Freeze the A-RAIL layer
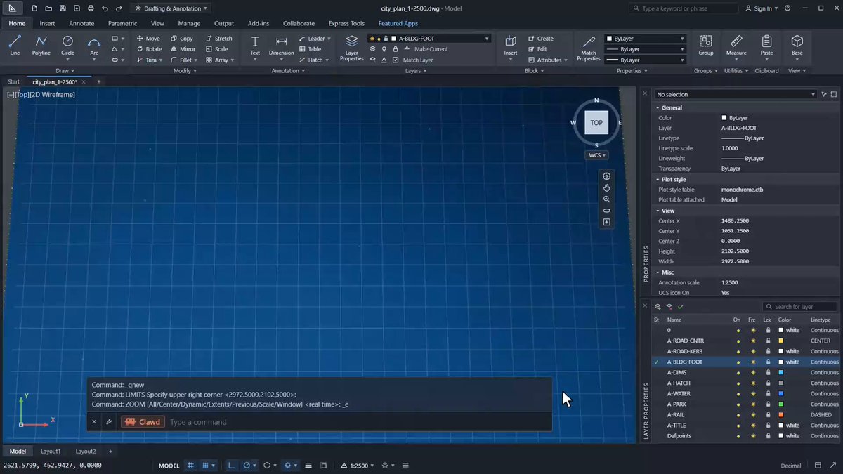The image size is (843, 474). (753, 415)
